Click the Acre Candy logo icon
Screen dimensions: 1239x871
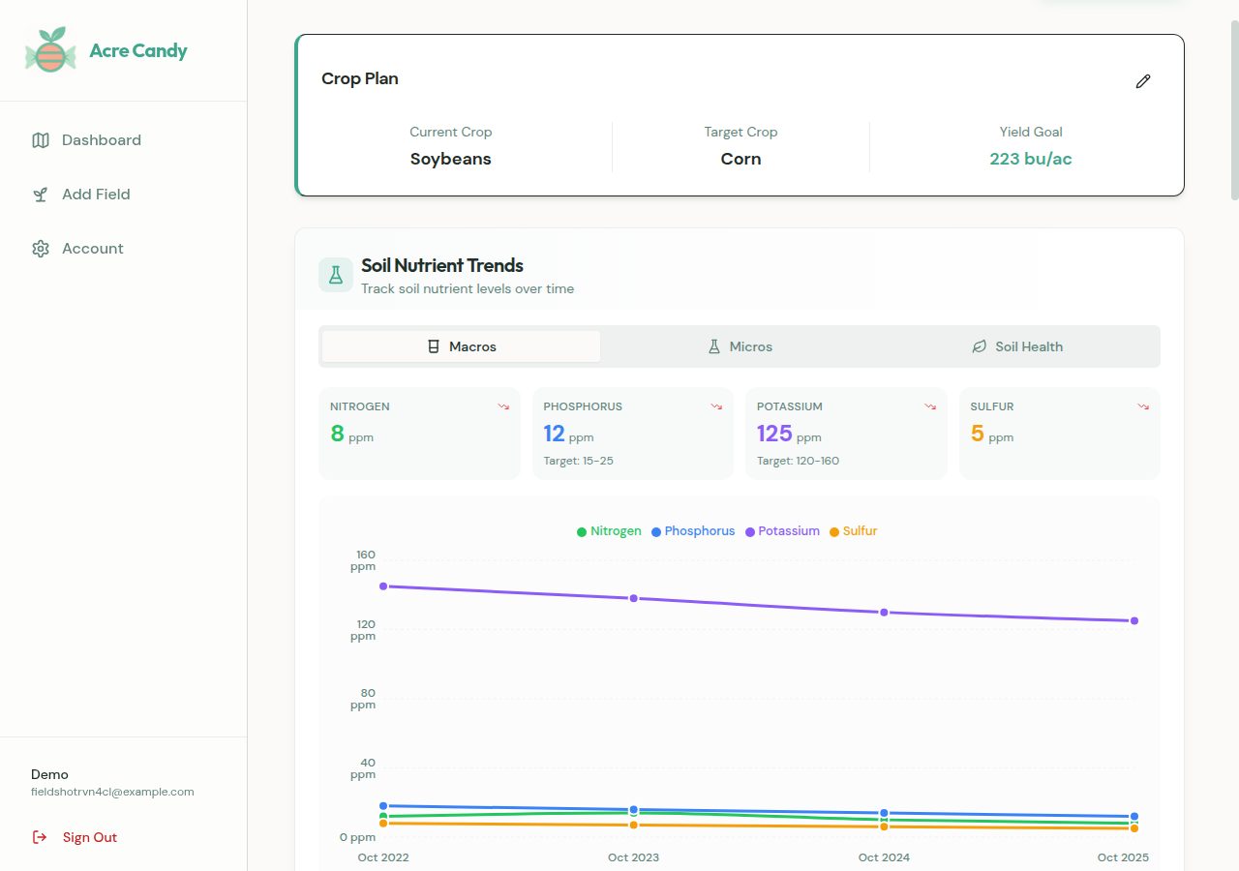click(x=50, y=50)
